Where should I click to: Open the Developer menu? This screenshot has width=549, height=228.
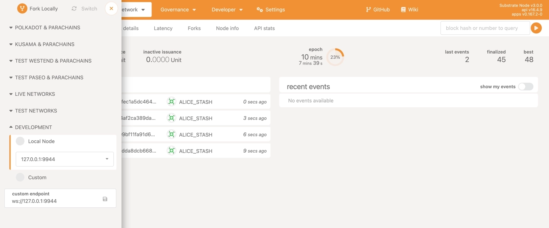[227, 9]
